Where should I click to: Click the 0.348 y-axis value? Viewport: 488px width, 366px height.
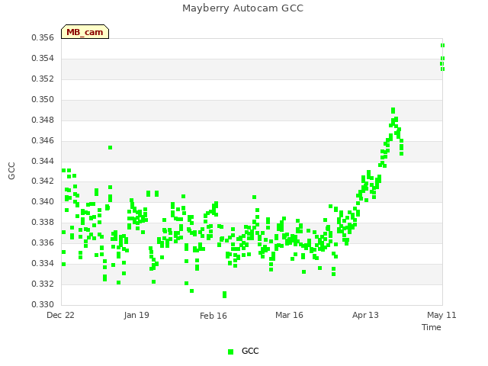pyautogui.click(x=43, y=120)
